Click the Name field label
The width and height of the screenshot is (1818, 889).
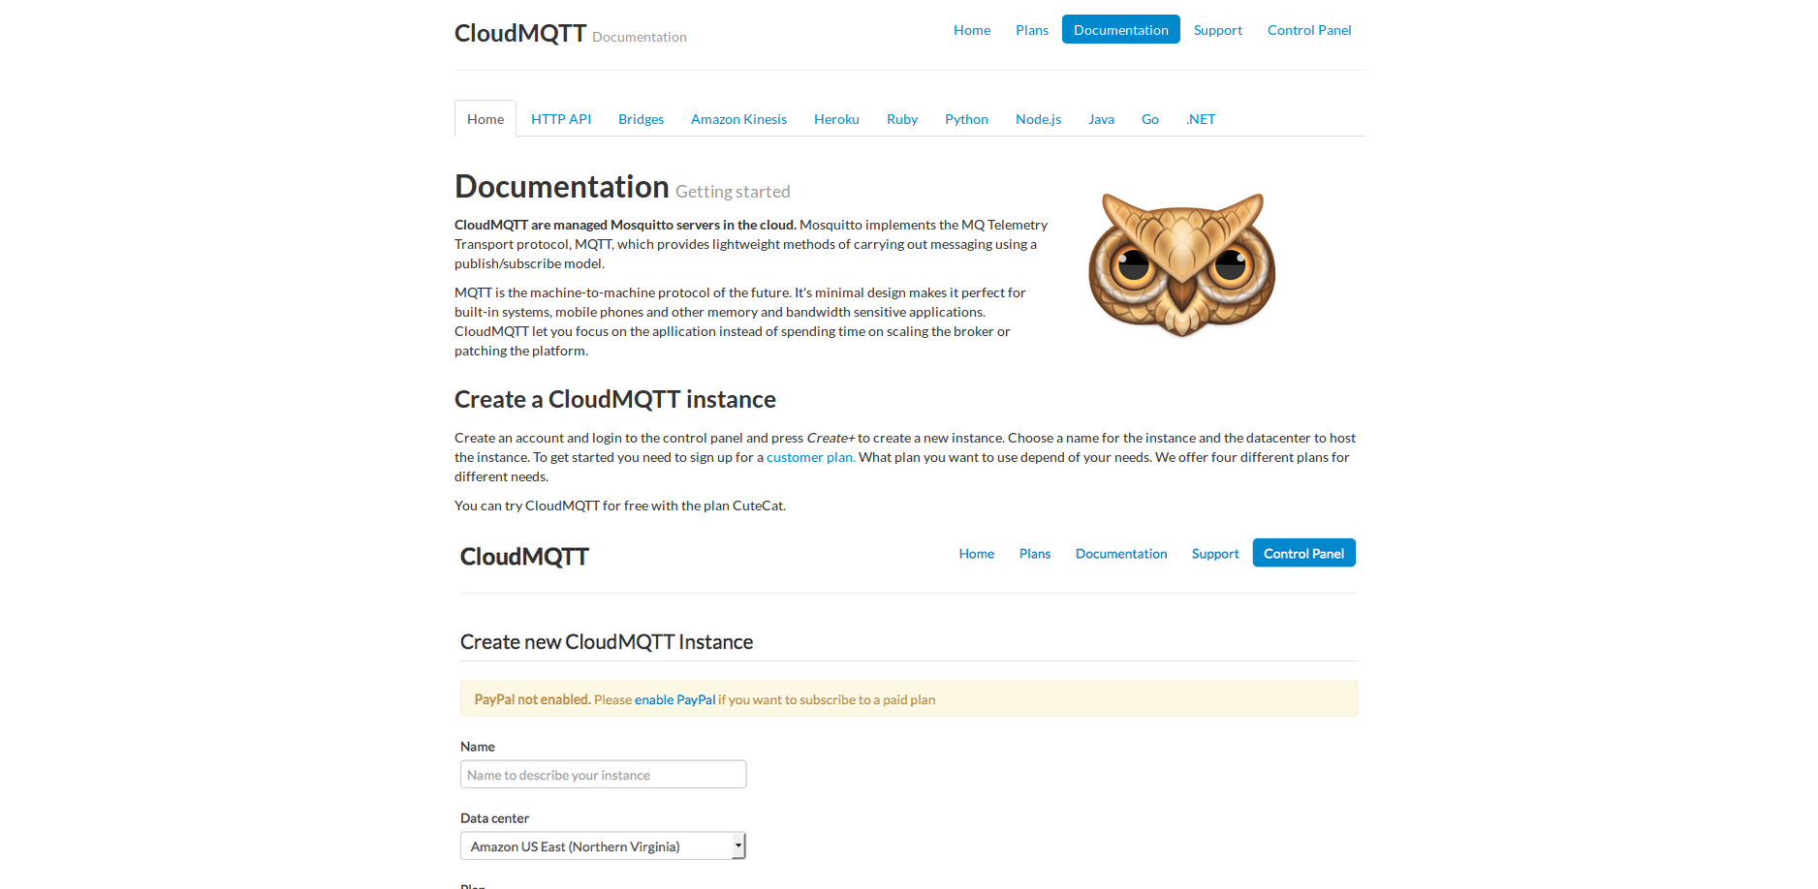tap(478, 747)
